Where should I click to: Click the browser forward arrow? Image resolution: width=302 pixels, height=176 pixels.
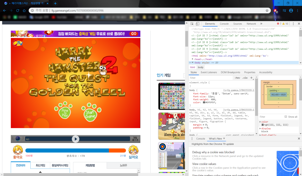point(11,11)
